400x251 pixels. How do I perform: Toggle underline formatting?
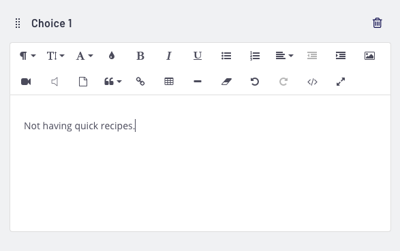coord(198,56)
